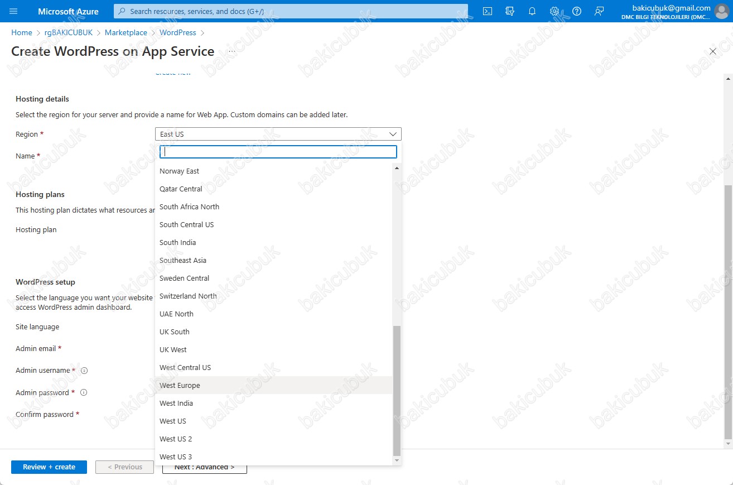Open the Directories and subscriptions filter icon

point(509,11)
